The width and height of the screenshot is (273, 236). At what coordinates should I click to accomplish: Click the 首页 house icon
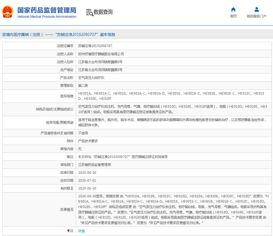233,10
